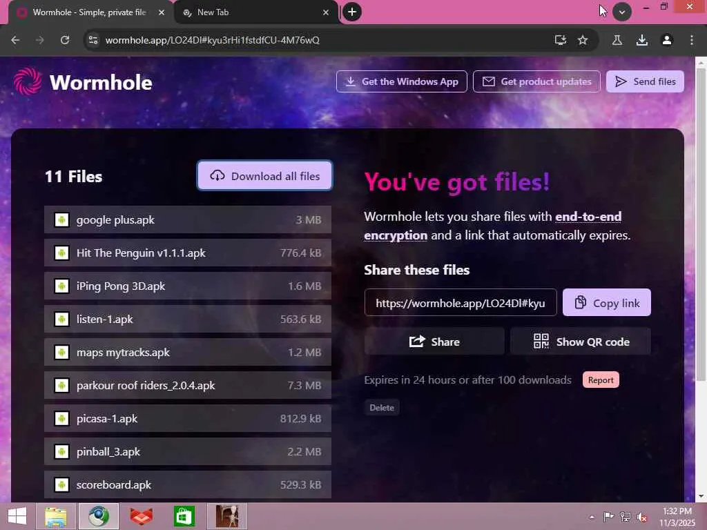Click the Chrome taskbar icon
707x530 pixels.
click(99, 516)
